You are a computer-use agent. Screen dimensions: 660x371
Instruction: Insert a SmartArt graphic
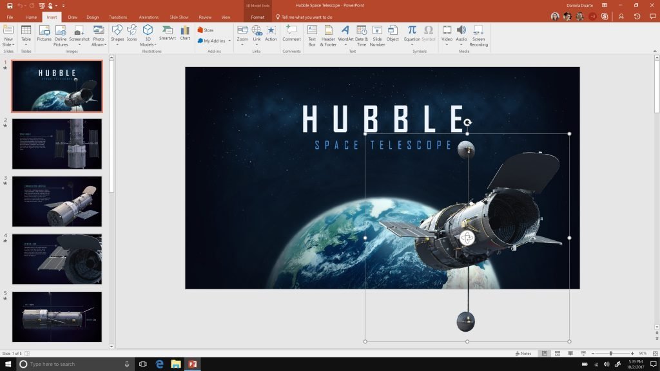(x=167, y=33)
